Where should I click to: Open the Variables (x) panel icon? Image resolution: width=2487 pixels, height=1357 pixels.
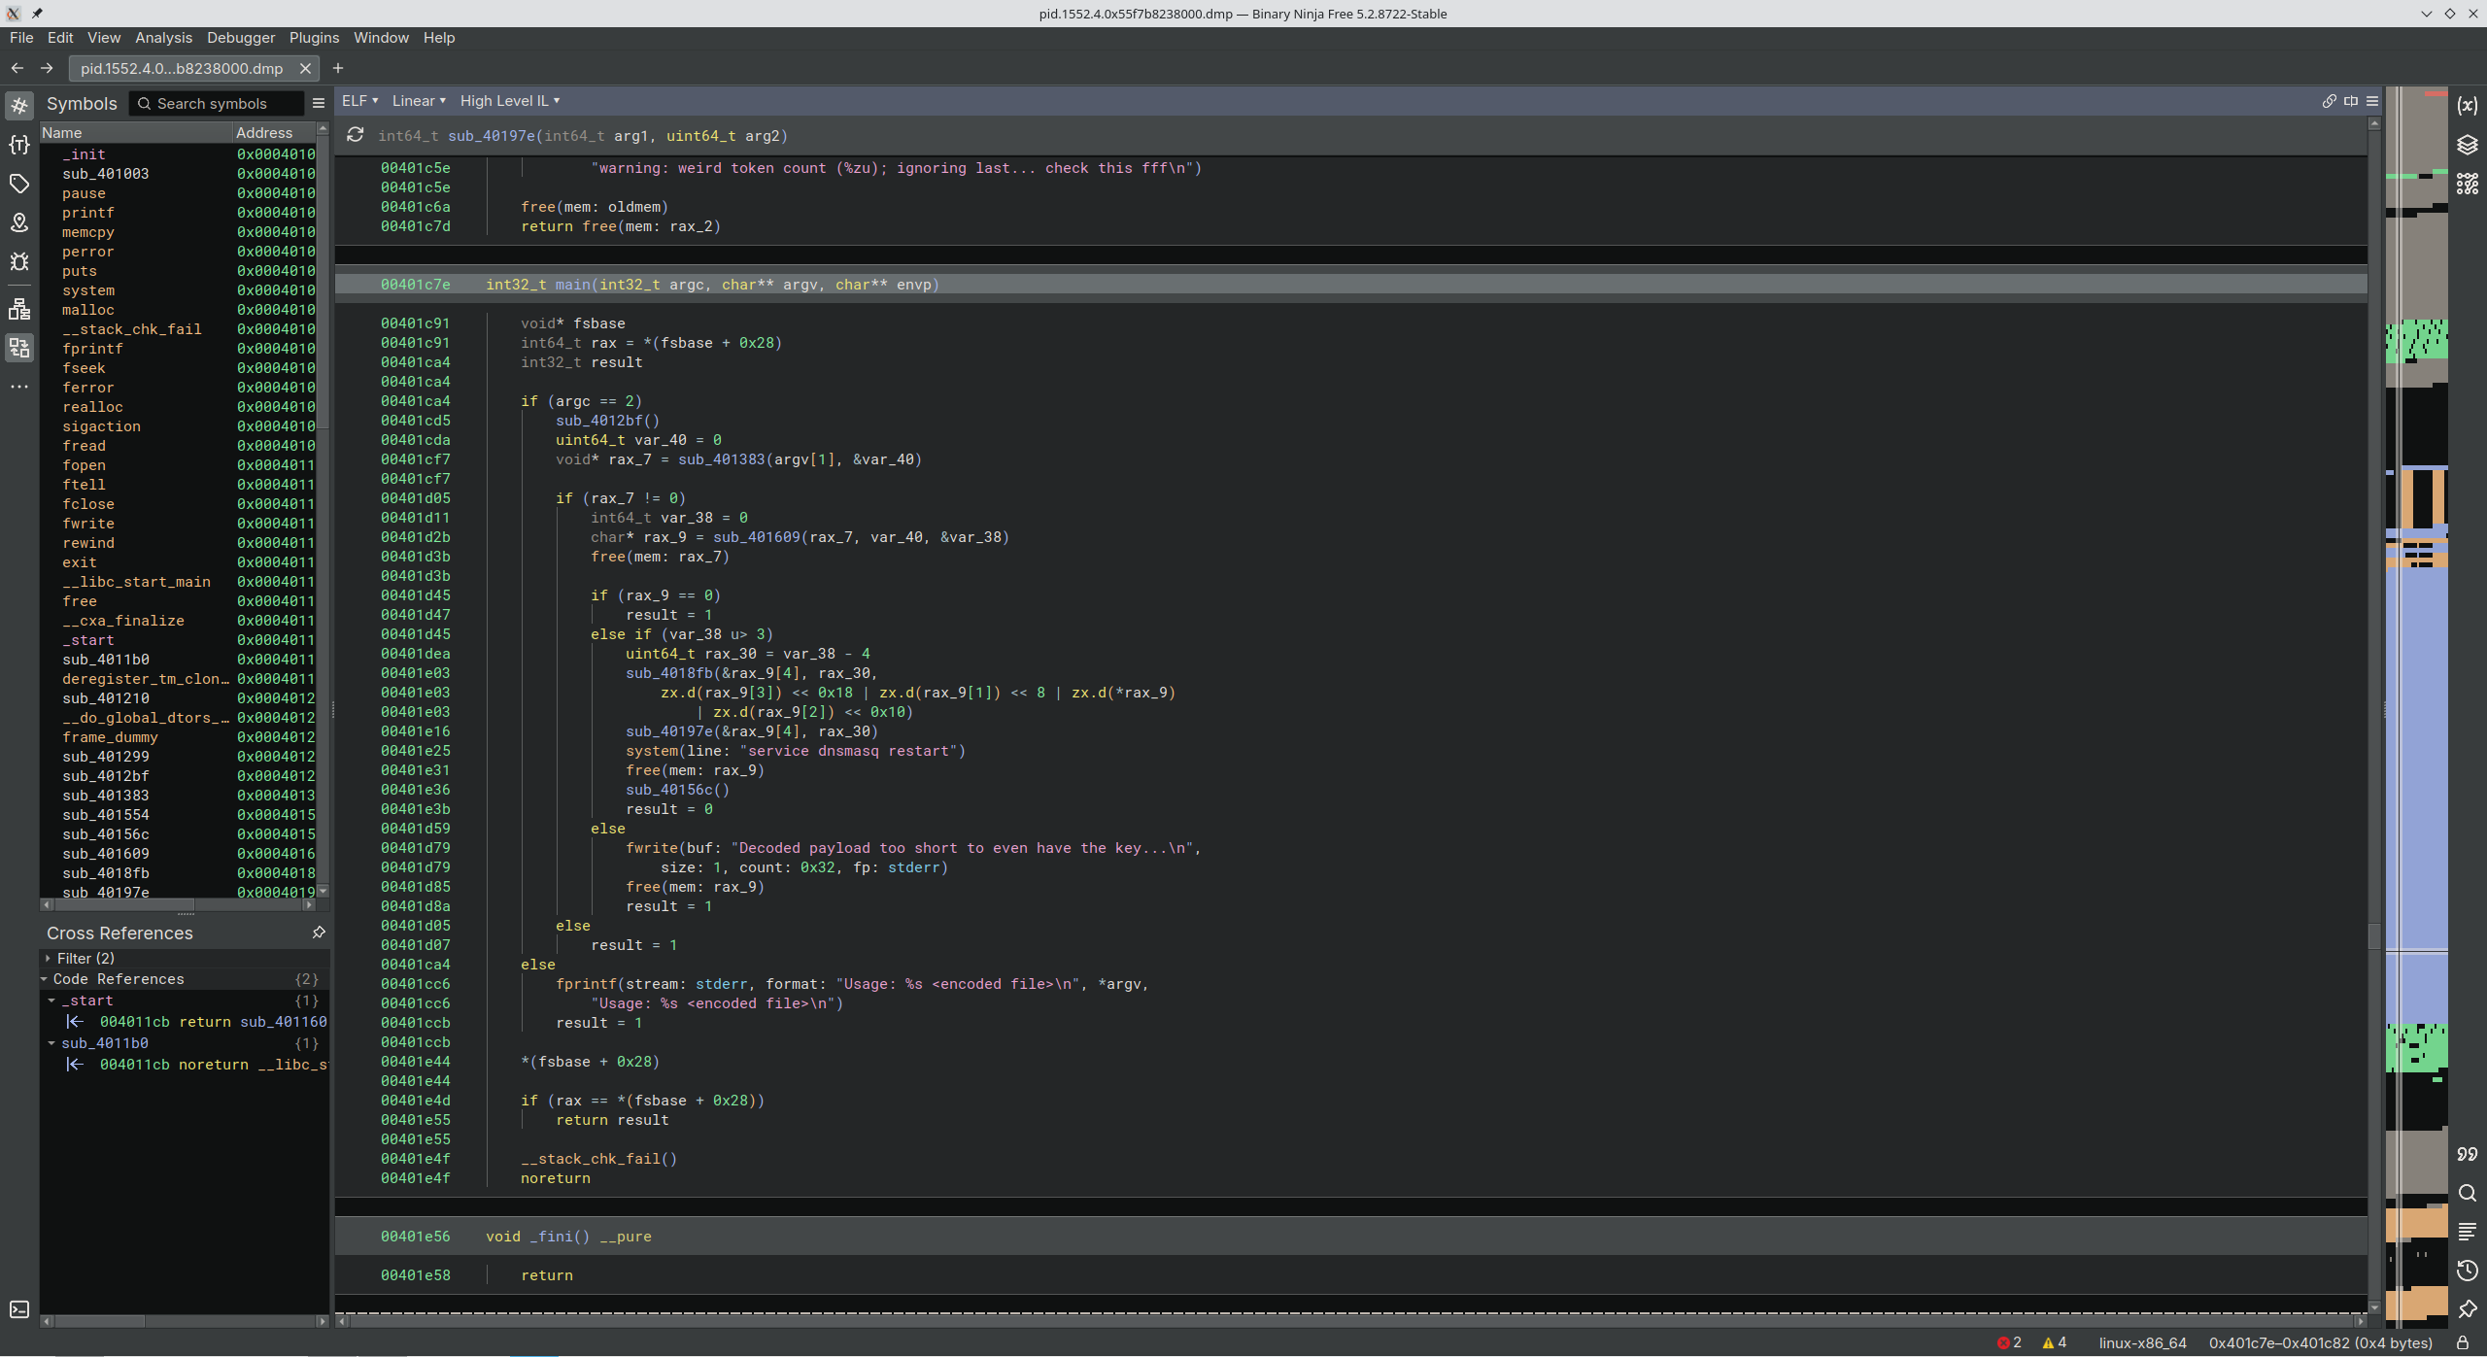click(x=2468, y=105)
